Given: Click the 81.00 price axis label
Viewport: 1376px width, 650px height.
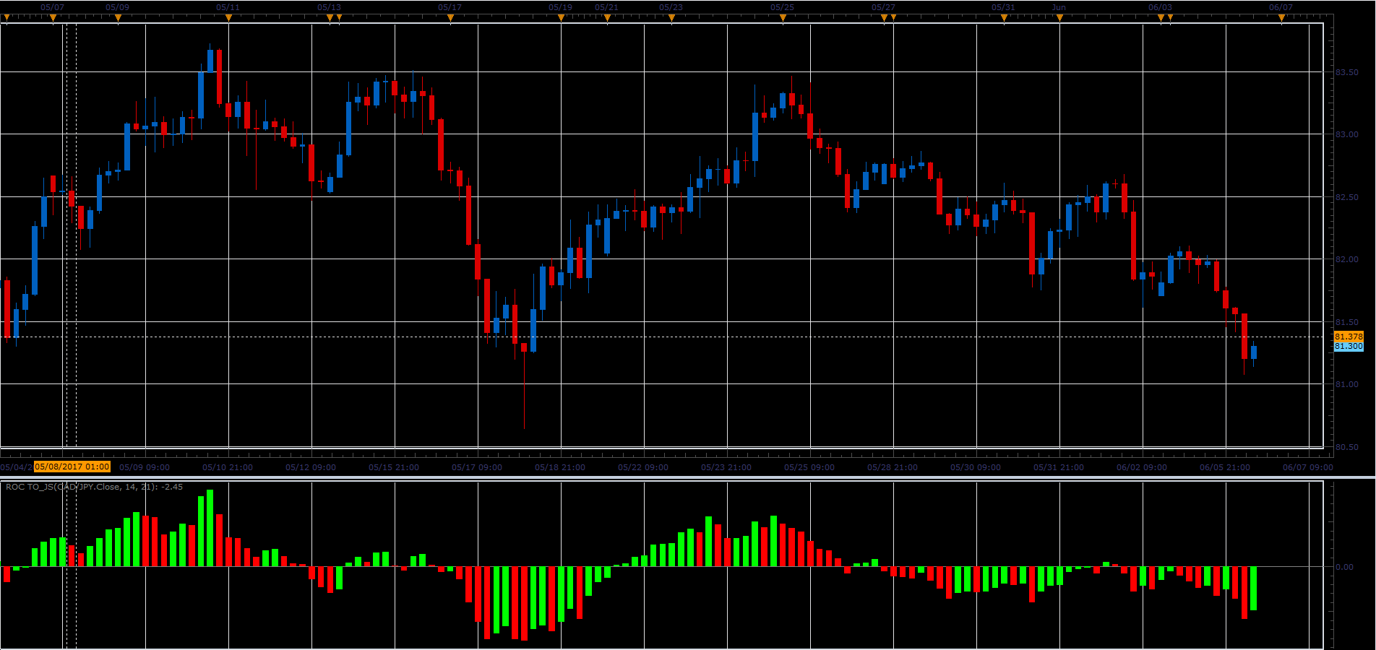Looking at the screenshot, I should [1346, 384].
